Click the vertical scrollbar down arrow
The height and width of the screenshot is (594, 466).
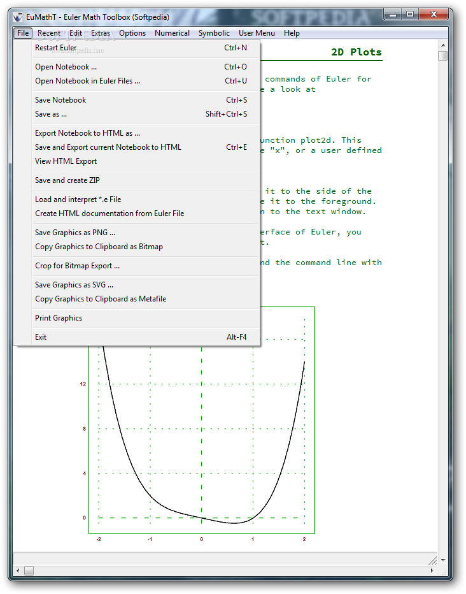tap(443, 560)
